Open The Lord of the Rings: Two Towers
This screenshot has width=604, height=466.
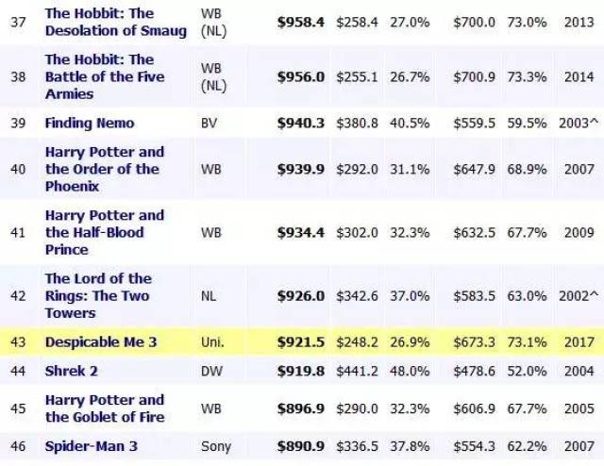(x=97, y=295)
